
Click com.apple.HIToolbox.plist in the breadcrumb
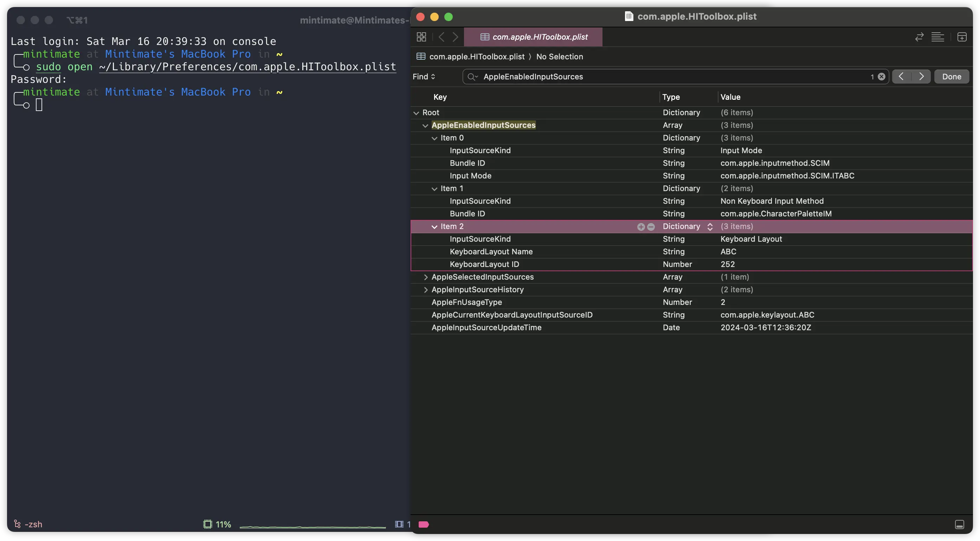477,56
